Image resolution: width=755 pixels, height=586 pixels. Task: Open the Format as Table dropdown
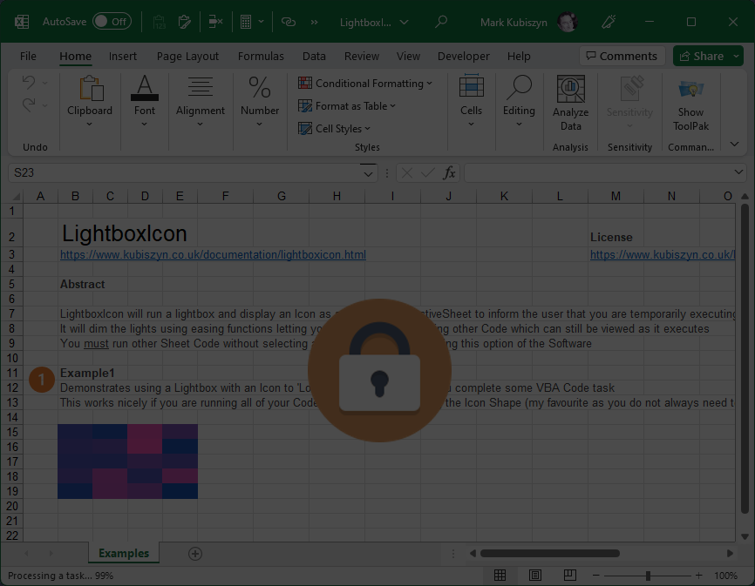tap(347, 106)
